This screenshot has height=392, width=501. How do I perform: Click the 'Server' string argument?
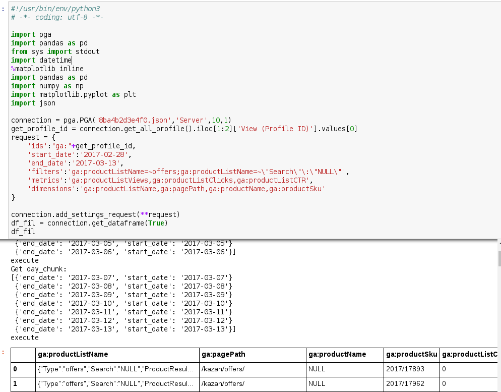[192, 120]
